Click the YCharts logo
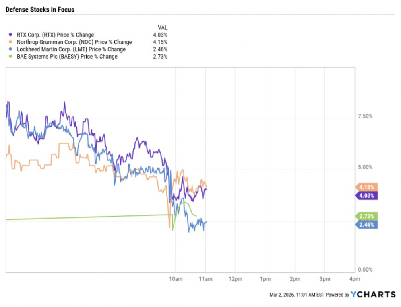Viewport: 401px width, 307px height. [x=373, y=295]
